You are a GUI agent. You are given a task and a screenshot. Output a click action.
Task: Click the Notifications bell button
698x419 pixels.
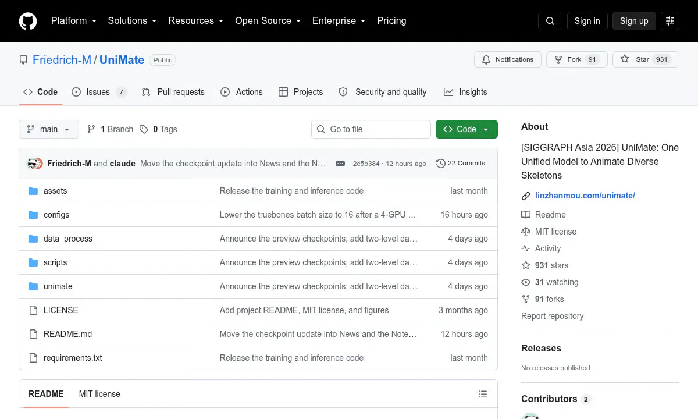click(x=508, y=59)
